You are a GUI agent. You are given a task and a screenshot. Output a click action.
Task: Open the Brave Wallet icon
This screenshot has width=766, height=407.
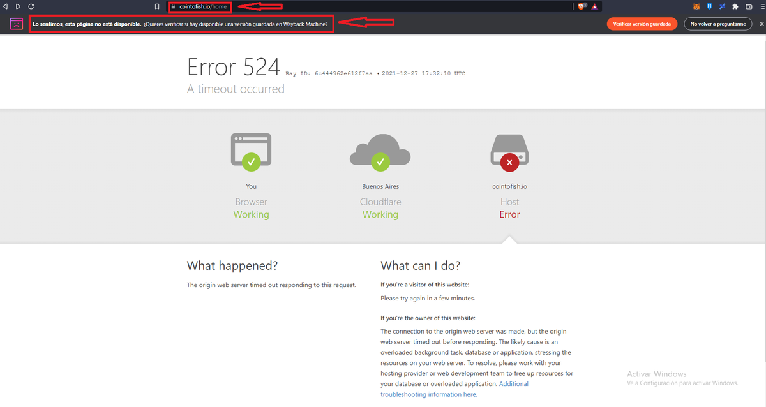(x=747, y=6)
